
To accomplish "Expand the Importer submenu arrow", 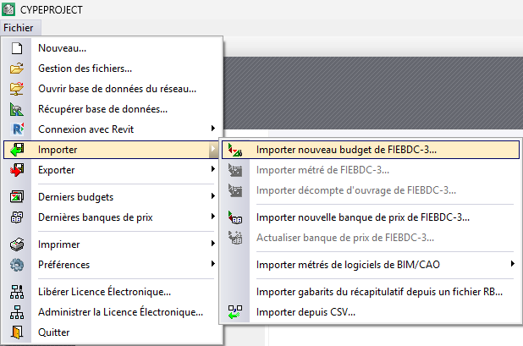I will pyautogui.click(x=213, y=149).
